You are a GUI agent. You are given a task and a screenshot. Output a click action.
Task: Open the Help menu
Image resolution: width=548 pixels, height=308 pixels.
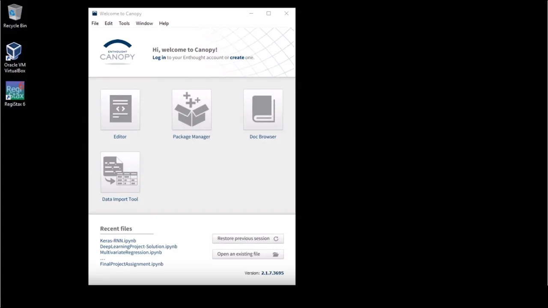click(x=164, y=24)
